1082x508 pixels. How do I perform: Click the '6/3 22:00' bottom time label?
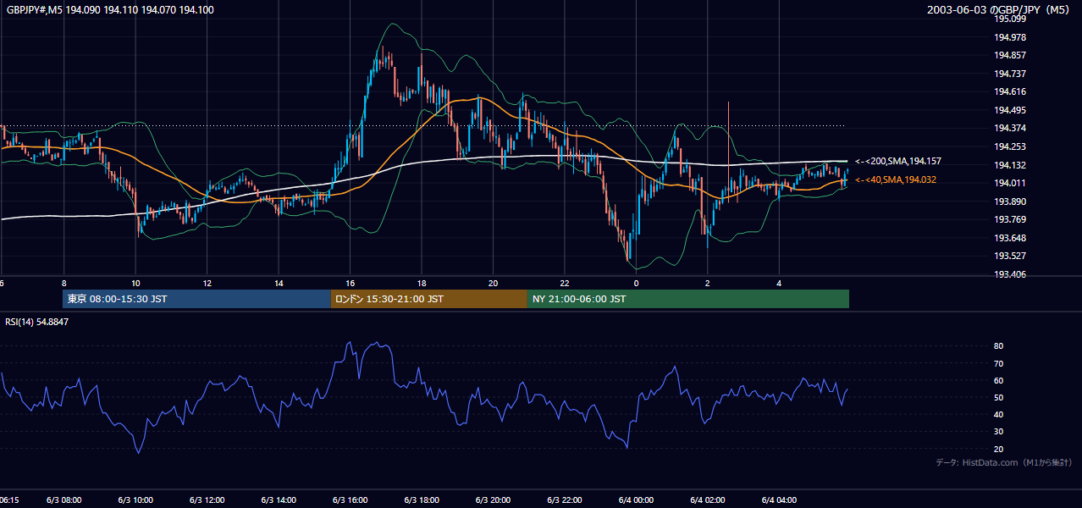point(565,500)
